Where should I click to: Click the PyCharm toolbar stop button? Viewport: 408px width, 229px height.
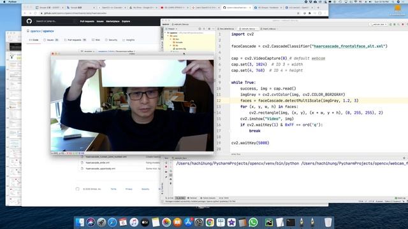403,24
